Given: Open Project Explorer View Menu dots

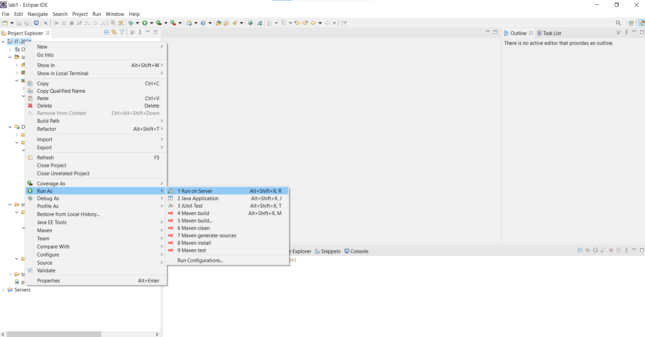Looking at the screenshot, I should 140,32.
